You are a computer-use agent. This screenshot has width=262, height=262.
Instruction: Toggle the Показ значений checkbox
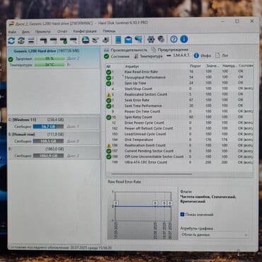182,215
